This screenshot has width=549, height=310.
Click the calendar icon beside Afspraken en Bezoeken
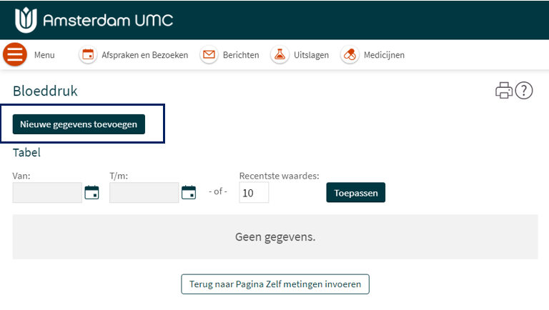point(88,55)
